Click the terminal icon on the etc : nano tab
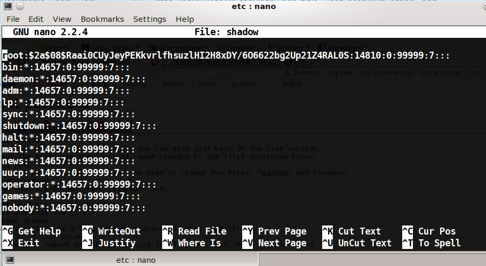Viewport: 486px width, 266px height. (10, 260)
